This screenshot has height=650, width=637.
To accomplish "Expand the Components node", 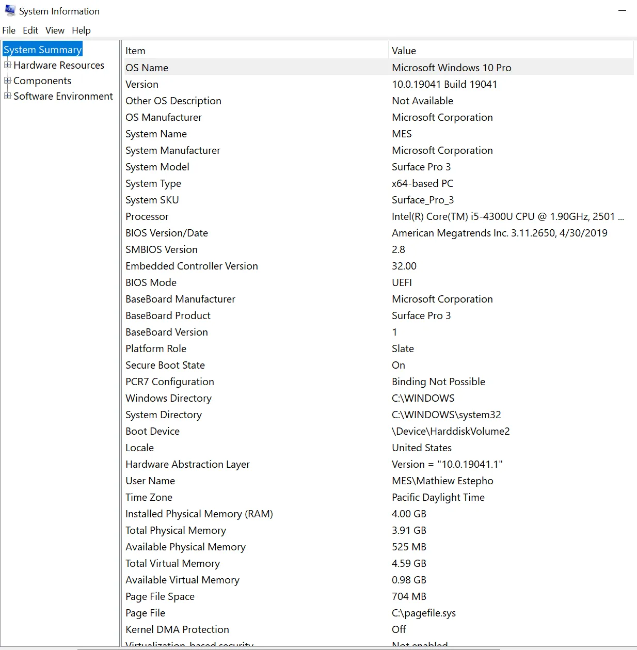I will pos(7,81).
